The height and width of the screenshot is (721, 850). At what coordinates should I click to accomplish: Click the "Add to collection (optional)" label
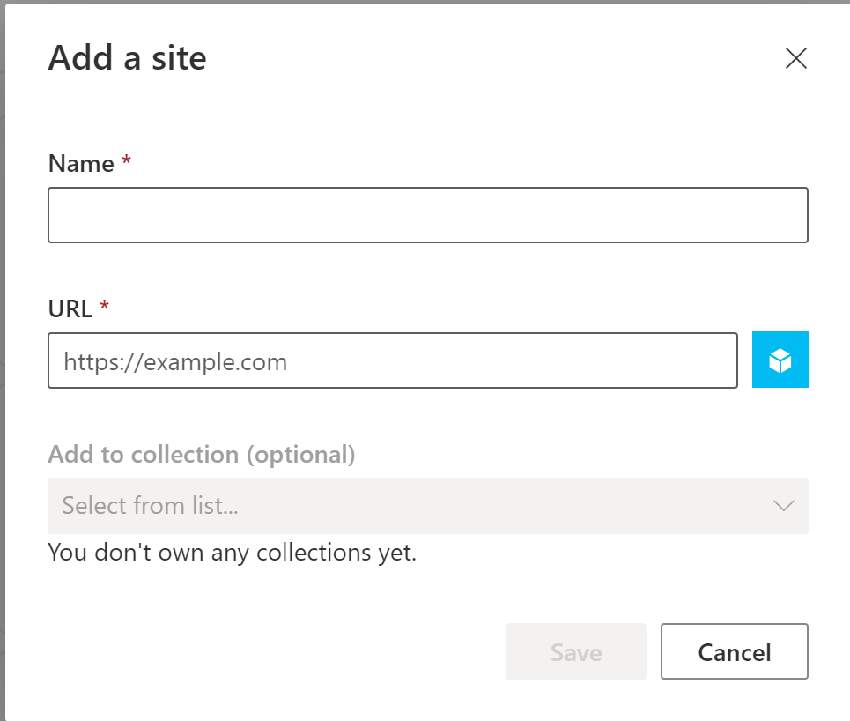(202, 455)
